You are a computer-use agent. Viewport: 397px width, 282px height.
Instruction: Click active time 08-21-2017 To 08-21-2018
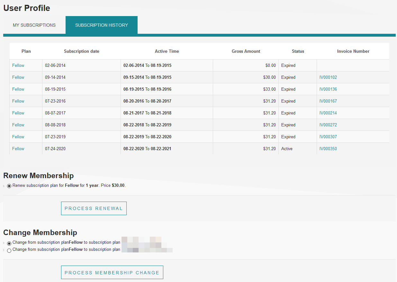(147, 113)
